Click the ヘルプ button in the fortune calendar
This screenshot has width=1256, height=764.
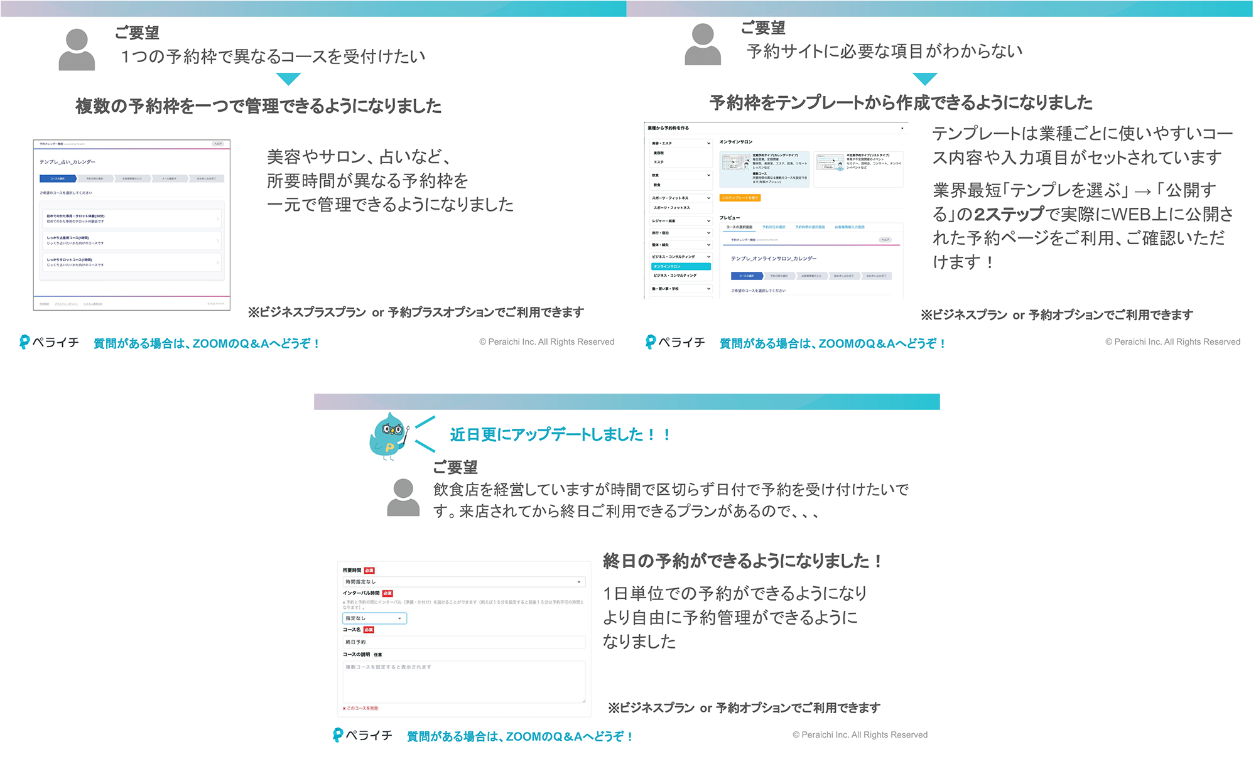[217, 144]
